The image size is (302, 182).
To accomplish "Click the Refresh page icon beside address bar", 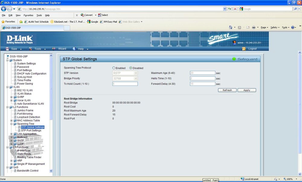I will coord(230,9).
